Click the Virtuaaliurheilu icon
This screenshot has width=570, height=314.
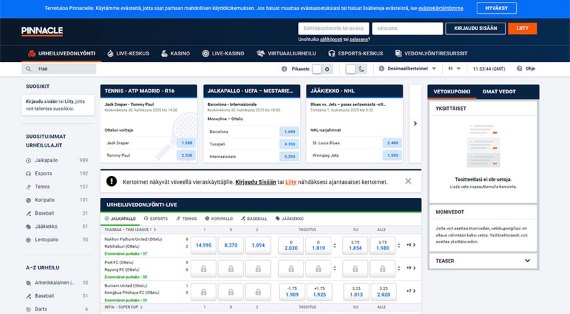pos(261,53)
